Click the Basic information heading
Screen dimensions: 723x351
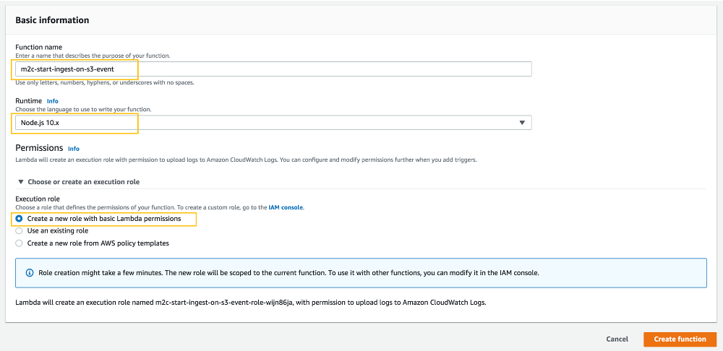(x=52, y=20)
